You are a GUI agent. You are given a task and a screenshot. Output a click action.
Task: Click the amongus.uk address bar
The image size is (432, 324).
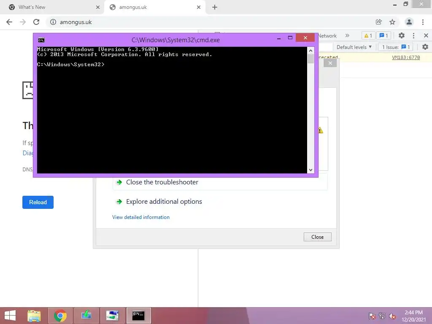(209, 22)
